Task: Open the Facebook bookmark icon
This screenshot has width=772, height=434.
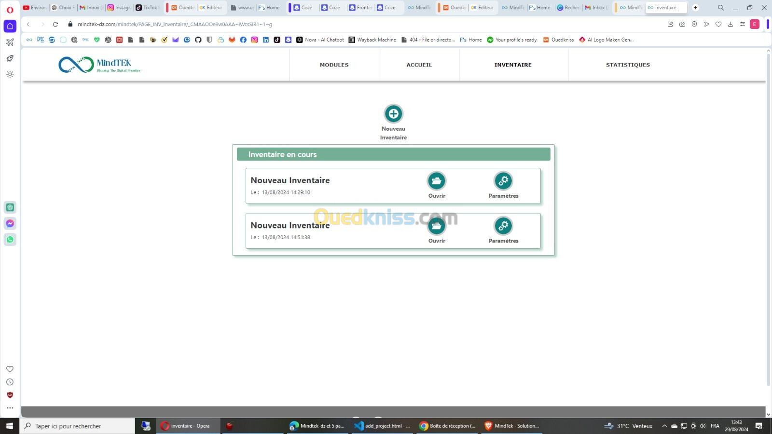Action: click(243, 40)
